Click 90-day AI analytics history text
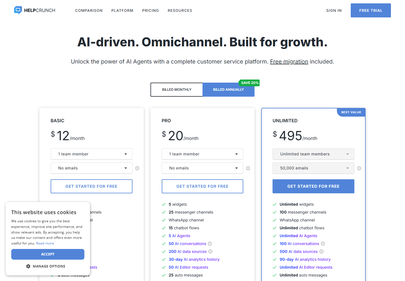This screenshot has width=405, height=281. [305, 259]
